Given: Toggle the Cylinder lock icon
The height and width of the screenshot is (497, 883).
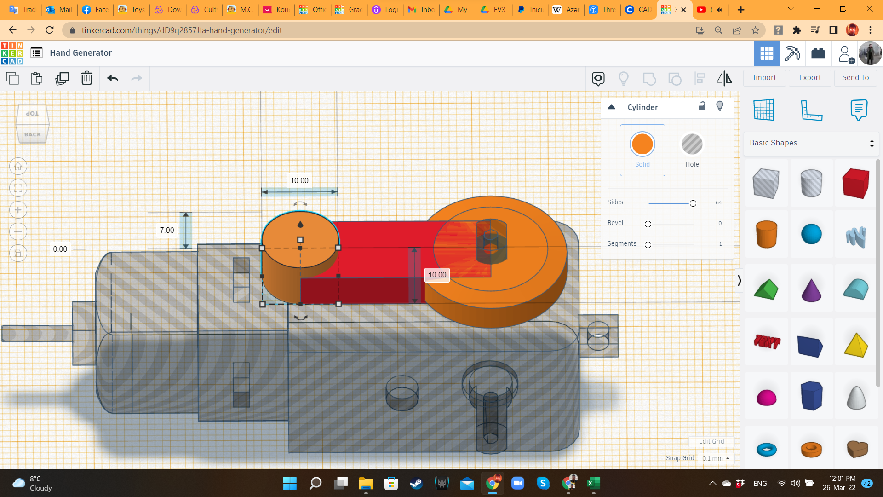Looking at the screenshot, I should (702, 106).
